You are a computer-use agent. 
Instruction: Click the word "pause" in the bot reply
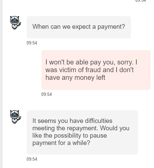(98, 136)
